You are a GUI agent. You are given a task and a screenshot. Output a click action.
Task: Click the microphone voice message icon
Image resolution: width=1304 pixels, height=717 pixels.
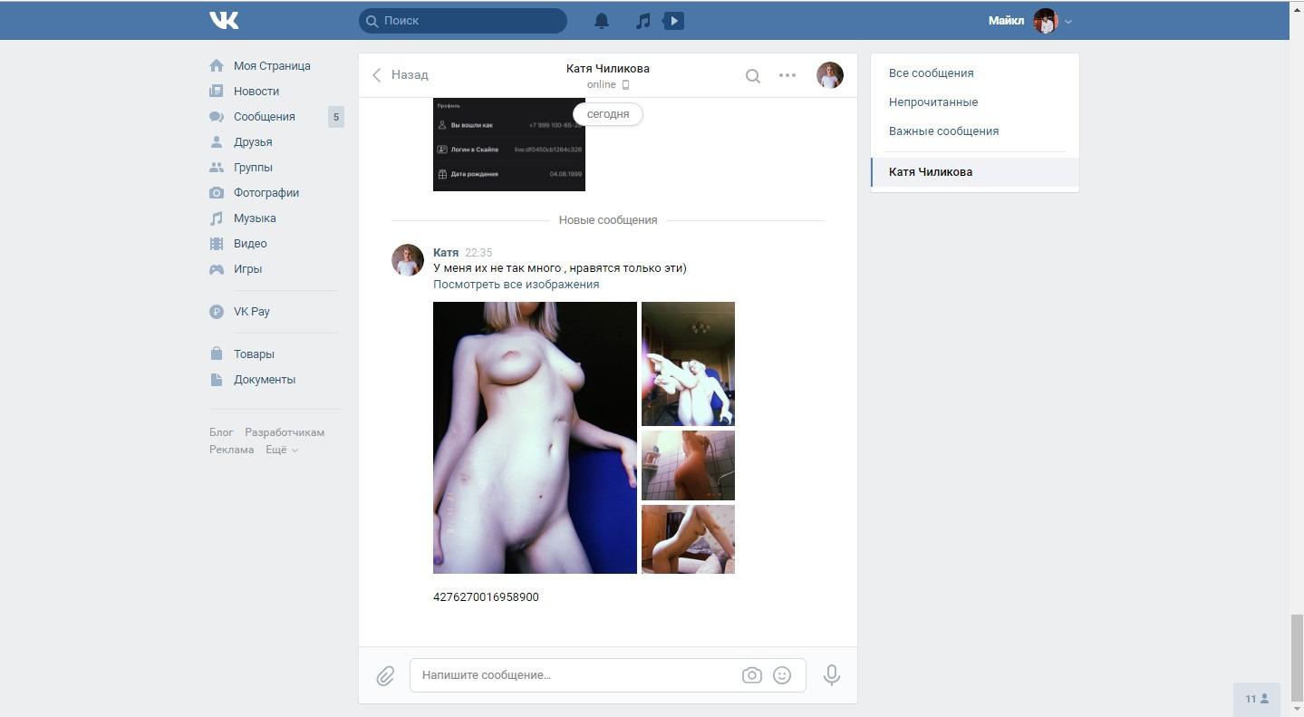(832, 675)
